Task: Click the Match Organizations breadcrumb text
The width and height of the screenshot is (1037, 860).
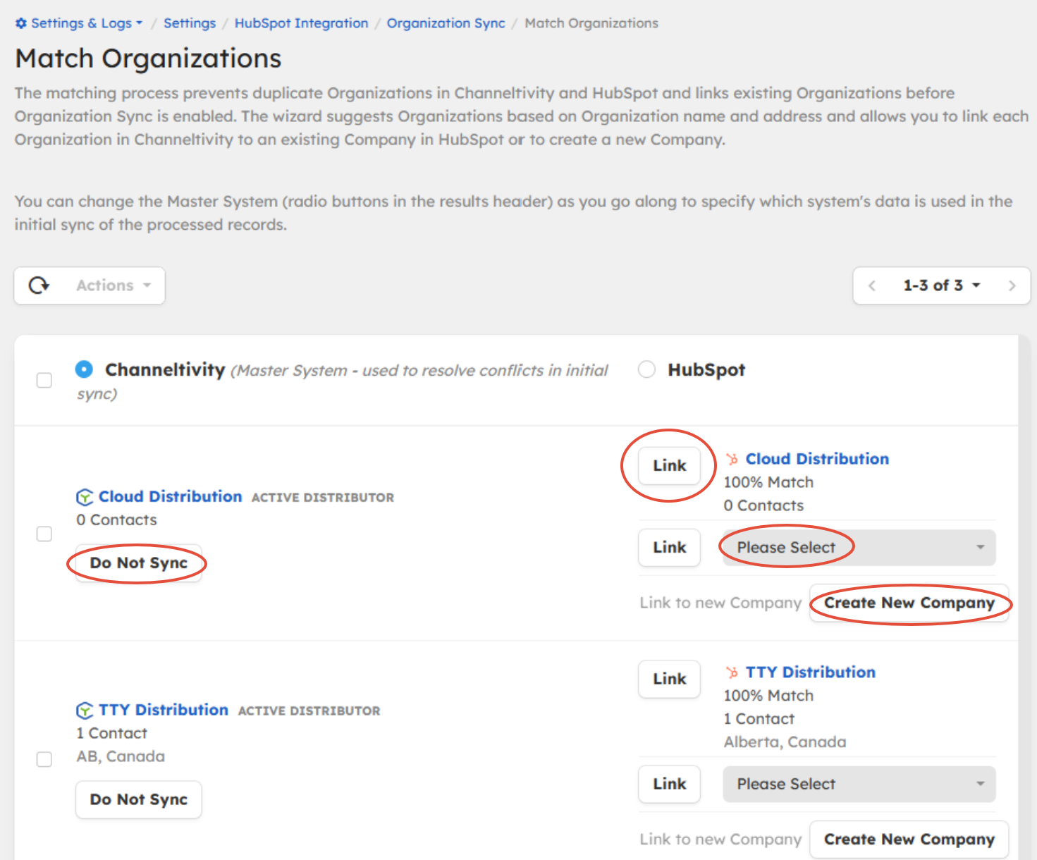Action: 591,23
